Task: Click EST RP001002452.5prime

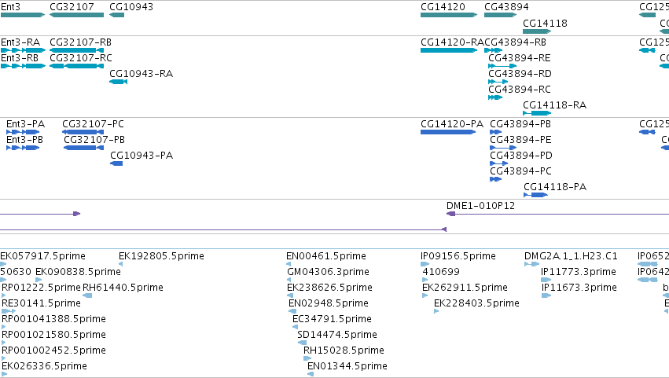Action: pos(4,358)
